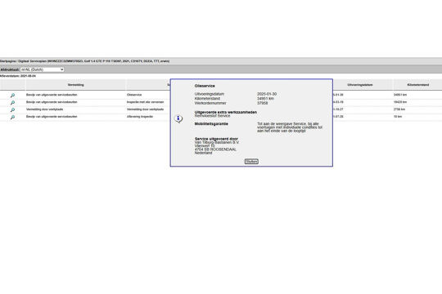This screenshot has height=294, width=442.
Task: Click the 10 km mileage cell
Action: coord(398,117)
